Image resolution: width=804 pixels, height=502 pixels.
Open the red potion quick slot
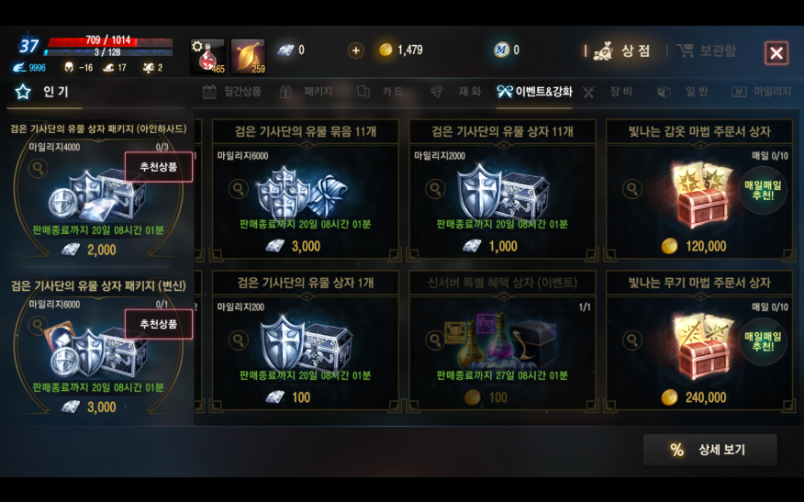click(207, 56)
